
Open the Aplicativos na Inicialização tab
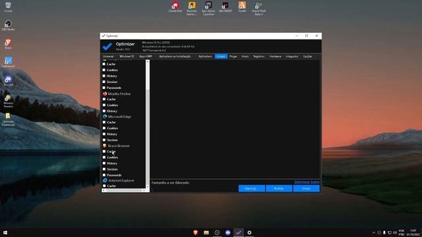175,57
